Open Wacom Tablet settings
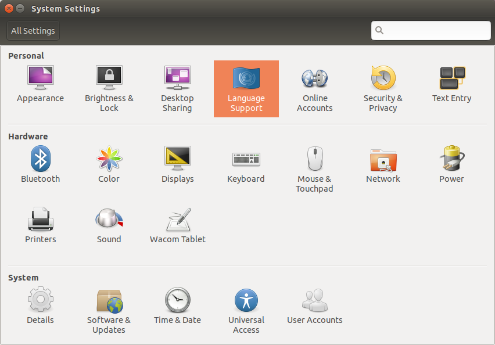 pyautogui.click(x=177, y=225)
